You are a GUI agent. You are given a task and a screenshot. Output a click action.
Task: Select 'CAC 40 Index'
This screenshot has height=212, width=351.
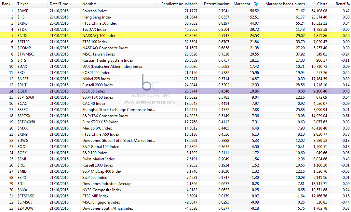click(x=94, y=104)
